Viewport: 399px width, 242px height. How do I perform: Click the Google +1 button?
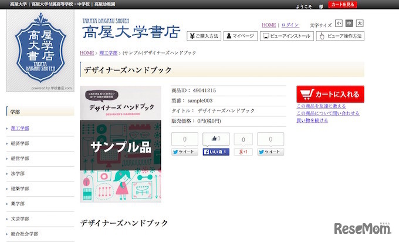pyautogui.click(x=244, y=152)
